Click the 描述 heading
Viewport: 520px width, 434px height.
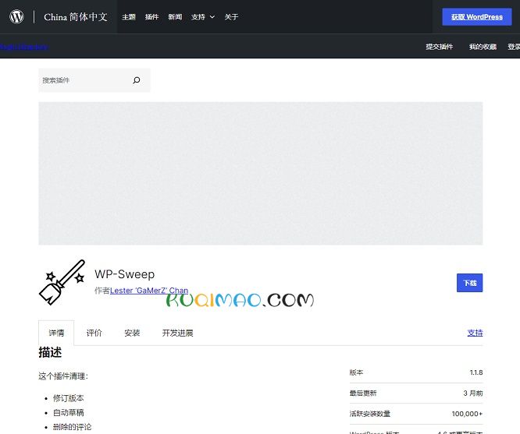coord(50,352)
